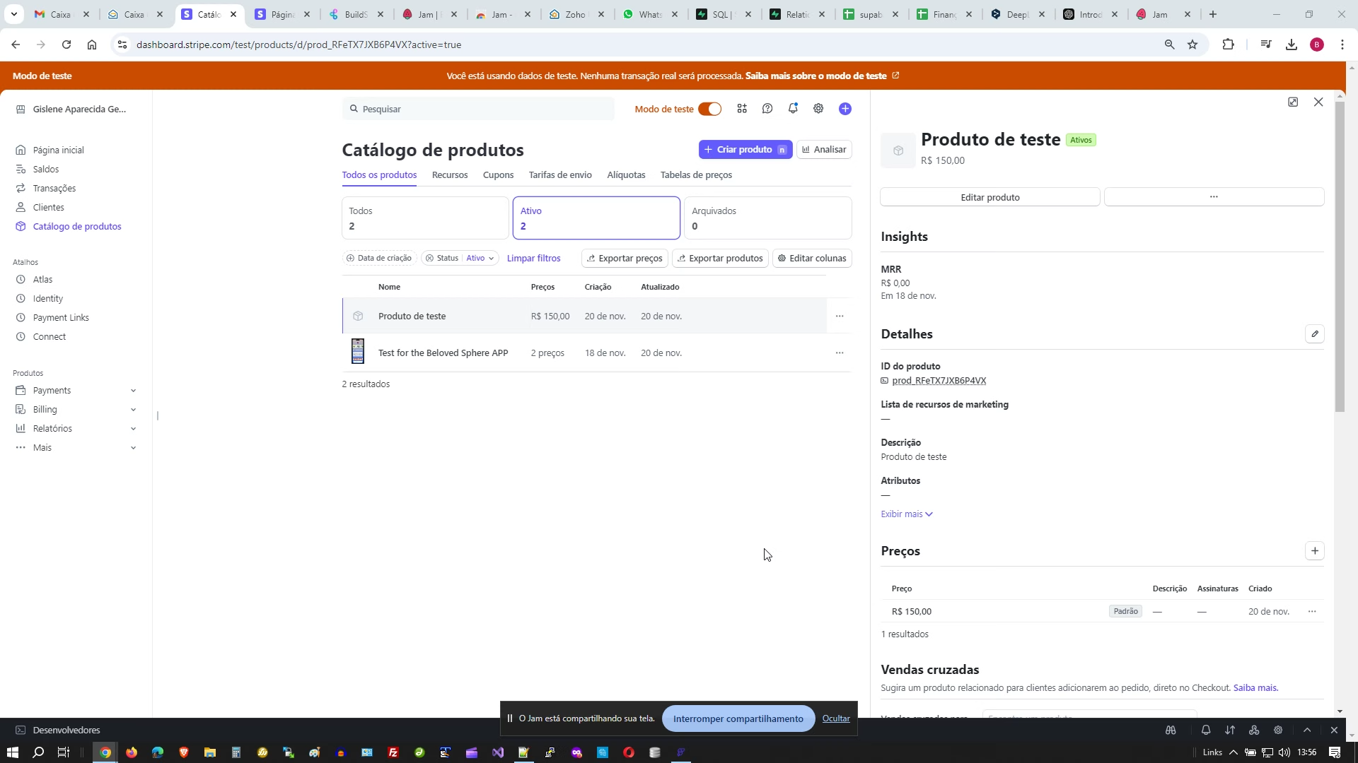Image resolution: width=1358 pixels, height=763 pixels.
Task: Click the Limpar filtros link
Action: pos(533,259)
